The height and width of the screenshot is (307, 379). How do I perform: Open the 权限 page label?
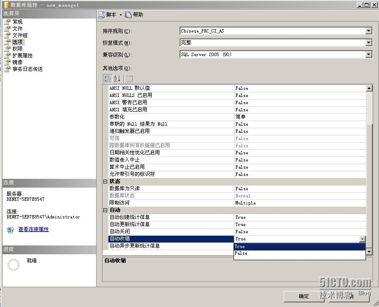pyautogui.click(x=18, y=49)
